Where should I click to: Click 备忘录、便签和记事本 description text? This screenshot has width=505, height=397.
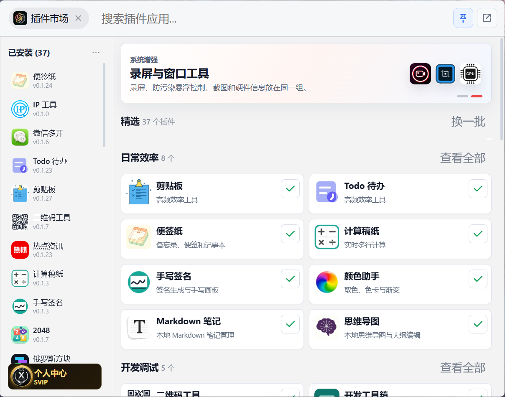pos(191,245)
